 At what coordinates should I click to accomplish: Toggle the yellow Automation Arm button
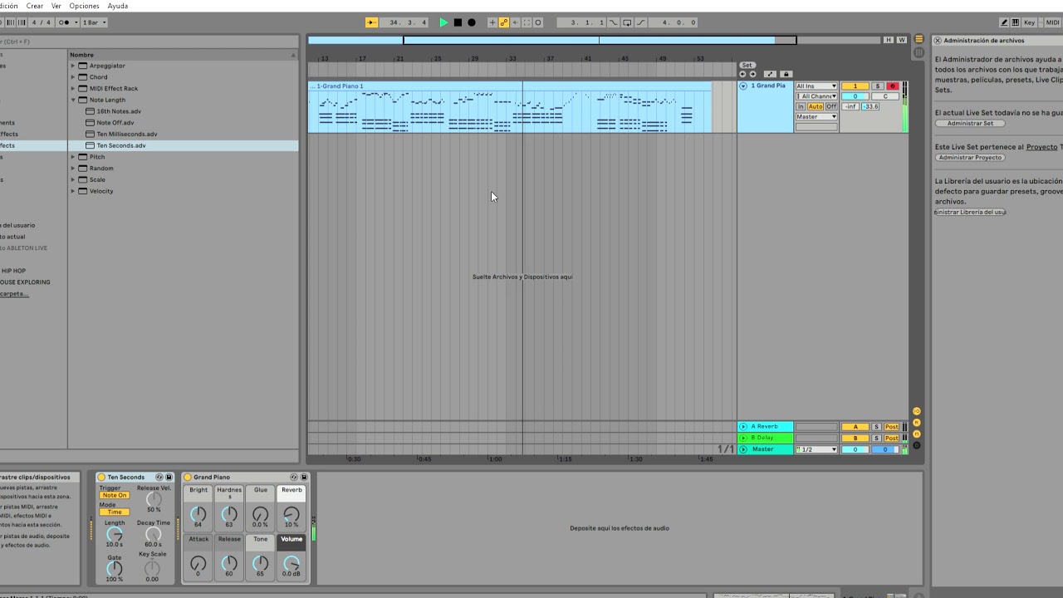(504, 22)
